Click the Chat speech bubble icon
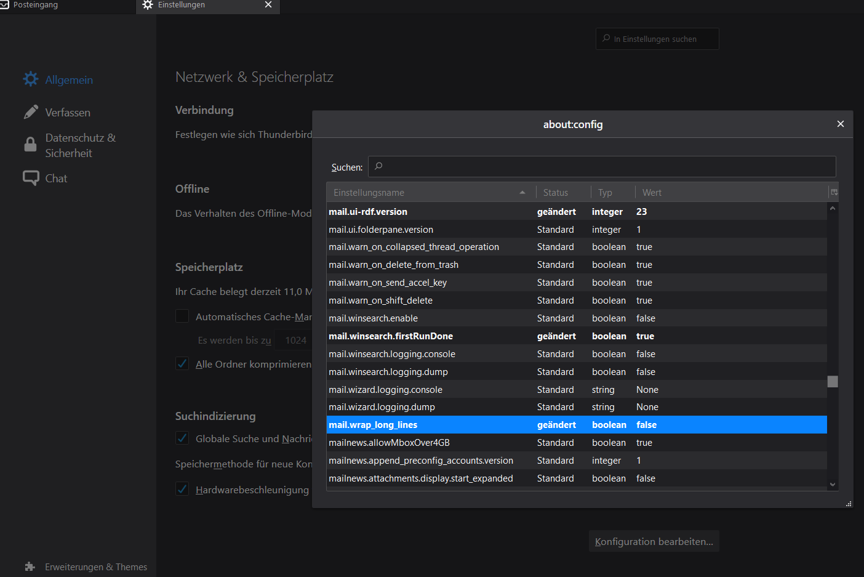The image size is (864, 577). click(x=31, y=178)
